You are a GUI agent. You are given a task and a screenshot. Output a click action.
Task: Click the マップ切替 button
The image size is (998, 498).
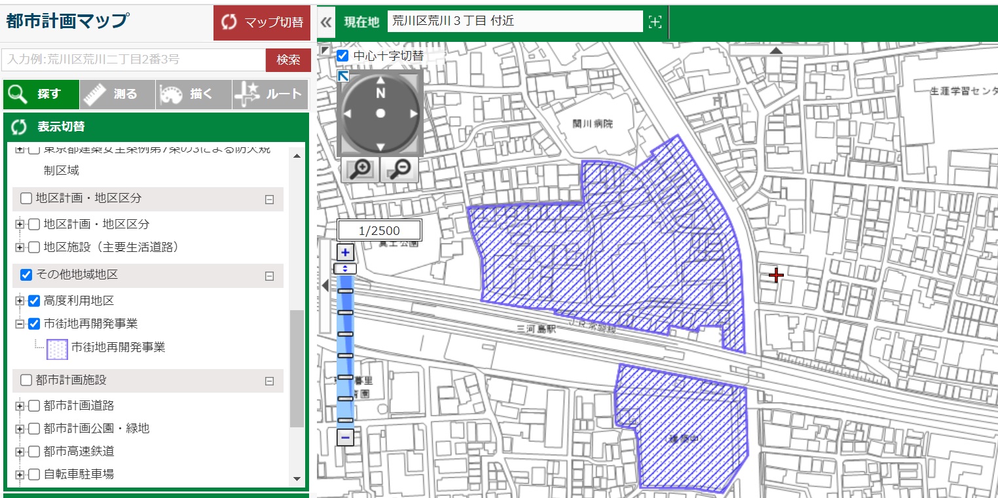pos(262,22)
